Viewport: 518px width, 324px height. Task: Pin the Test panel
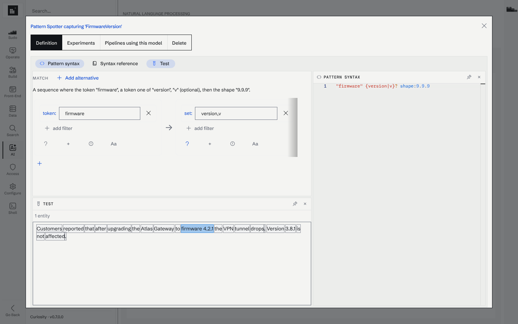[295, 204]
